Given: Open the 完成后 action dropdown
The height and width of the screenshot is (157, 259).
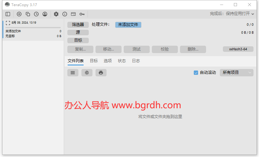Looking at the screenshot, I should pos(232,14).
